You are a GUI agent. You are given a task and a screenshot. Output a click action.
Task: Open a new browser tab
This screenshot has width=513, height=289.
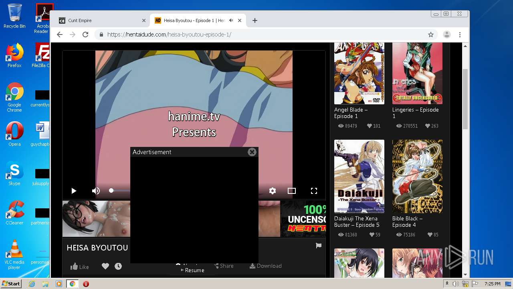click(255, 20)
